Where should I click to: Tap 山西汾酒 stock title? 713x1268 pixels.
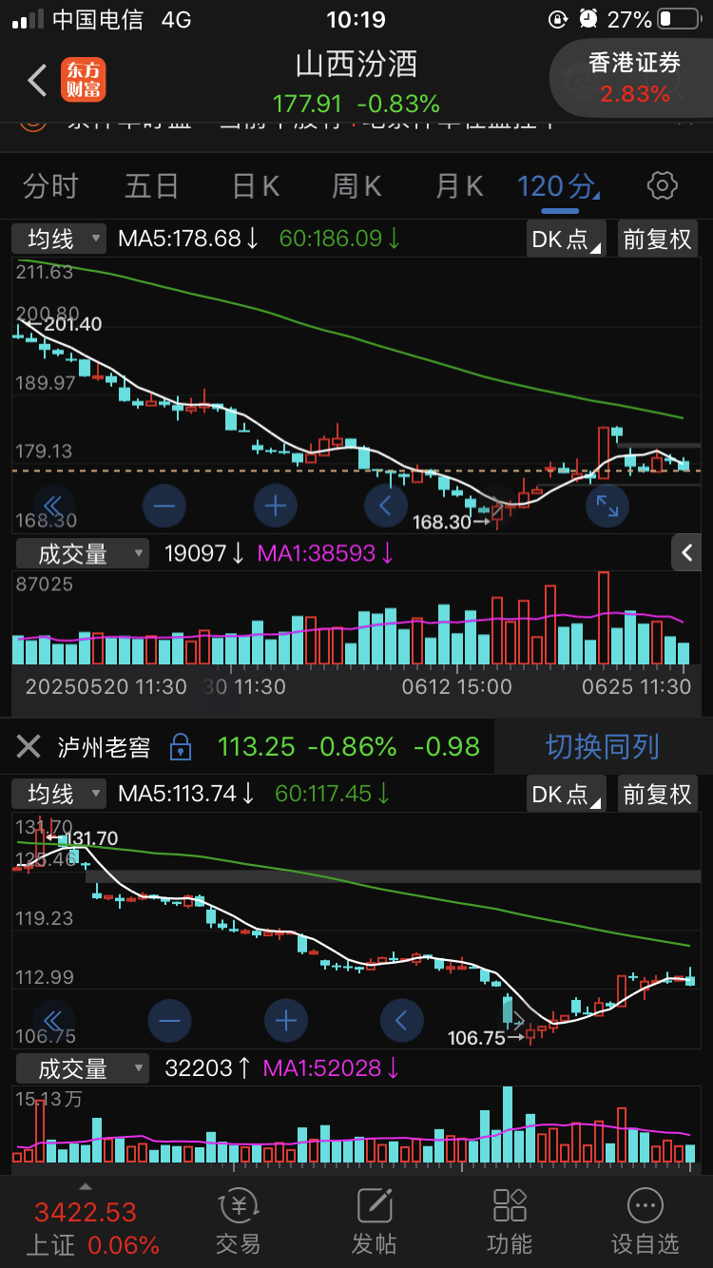[356, 64]
